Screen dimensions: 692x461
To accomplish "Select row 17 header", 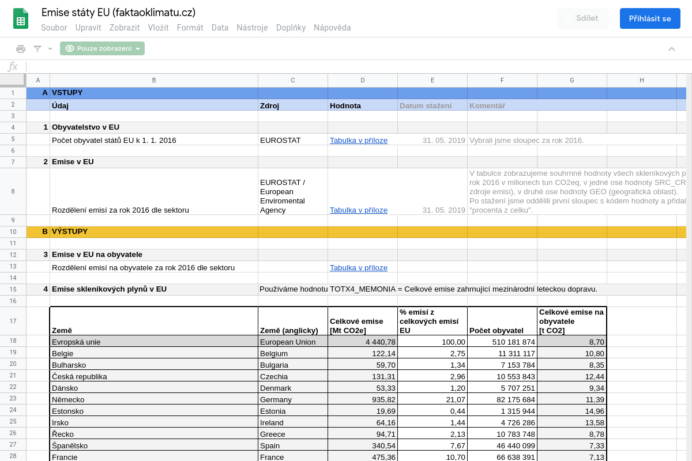I will [x=13, y=321].
